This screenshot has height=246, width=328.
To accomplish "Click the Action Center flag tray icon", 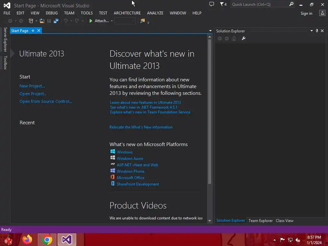I will point(282,240).
